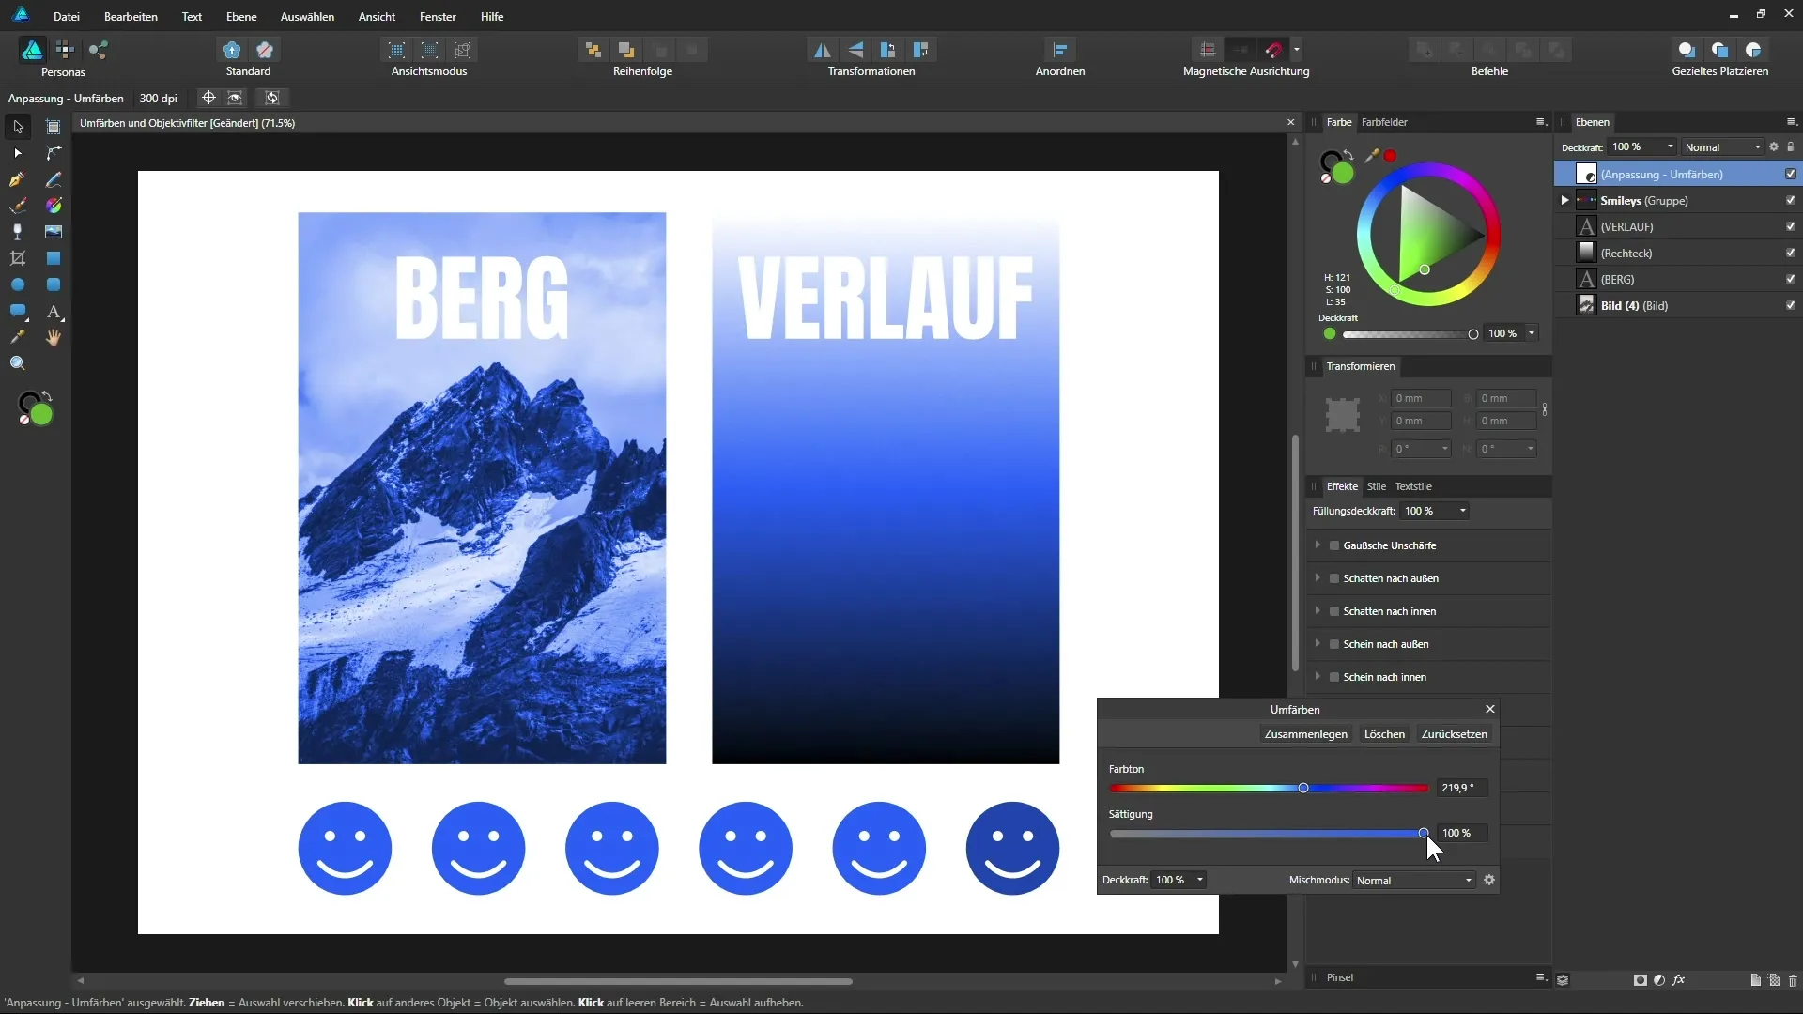
Task: Click Flip Vertical transformation icon
Action: [855, 50]
